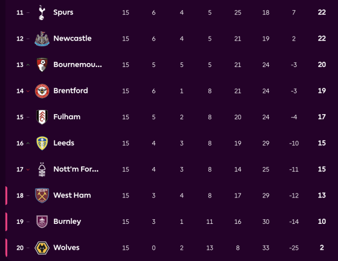The image size is (338, 261).
Task: Open the West Ham team link
Action: pyautogui.click(x=72, y=195)
